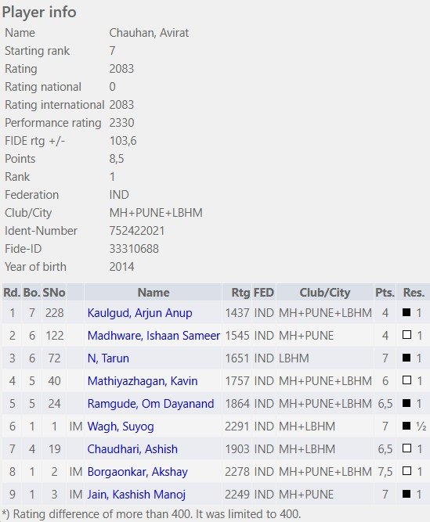This screenshot has height=522, width=430.
Task: Open Madhware, Ishaan Sameer player link
Action: 154,336
